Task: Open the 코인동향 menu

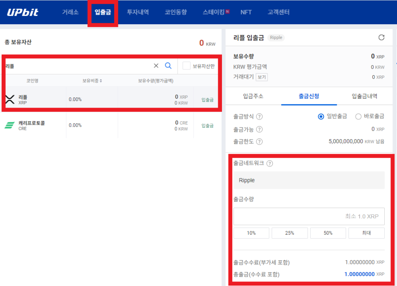Action: click(x=176, y=12)
